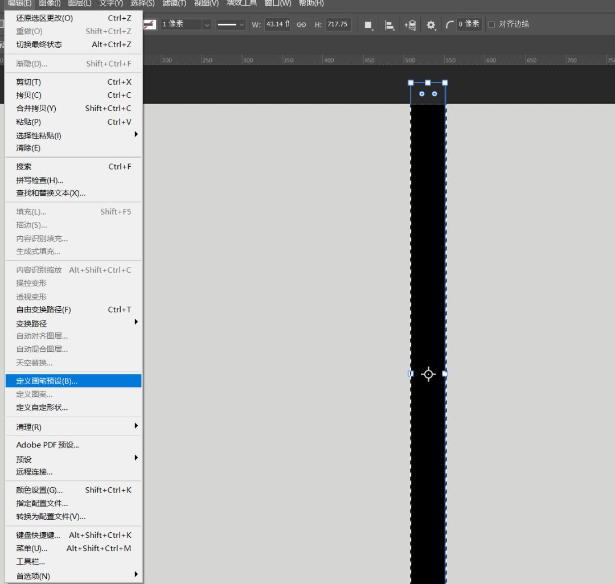Click the link width and height icon

tap(301, 24)
